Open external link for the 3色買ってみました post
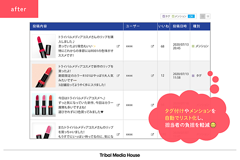This screenshot has height=160, width=240. tap(118, 105)
